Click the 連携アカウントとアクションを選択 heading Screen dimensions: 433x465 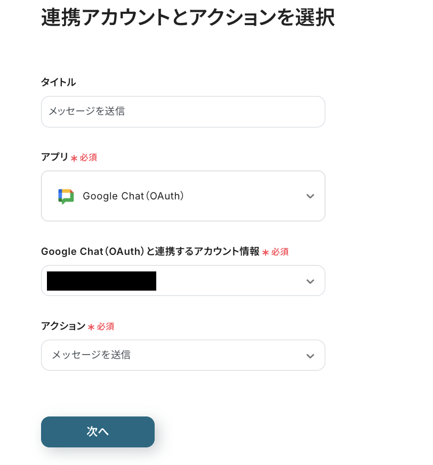pyautogui.click(x=188, y=18)
